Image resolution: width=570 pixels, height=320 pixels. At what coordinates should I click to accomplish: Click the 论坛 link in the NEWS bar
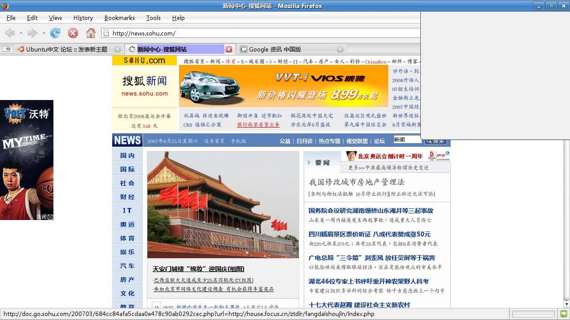(379, 141)
